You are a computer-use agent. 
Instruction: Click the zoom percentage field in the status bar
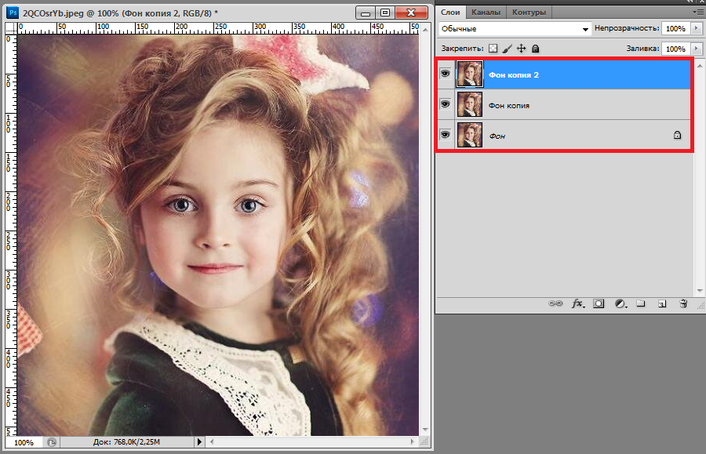tap(24, 442)
